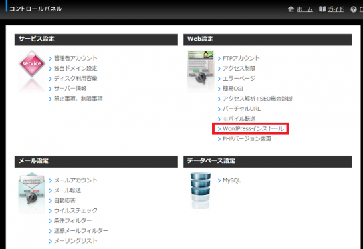Open 自動応答 settings

[65, 200]
